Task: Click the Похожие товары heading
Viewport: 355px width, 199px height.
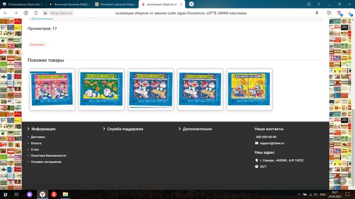Action: pyautogui.click(x=46, y=60)
